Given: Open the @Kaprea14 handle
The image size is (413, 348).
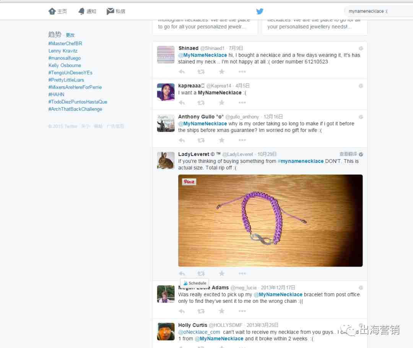Looking at the screenshot, I should point(219,86).
